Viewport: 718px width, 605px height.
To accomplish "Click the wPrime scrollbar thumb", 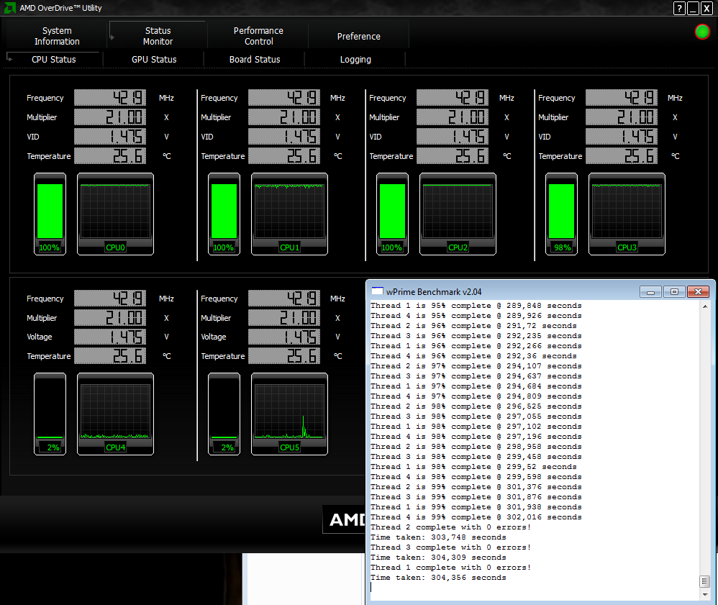I will (x=705, y=582).
